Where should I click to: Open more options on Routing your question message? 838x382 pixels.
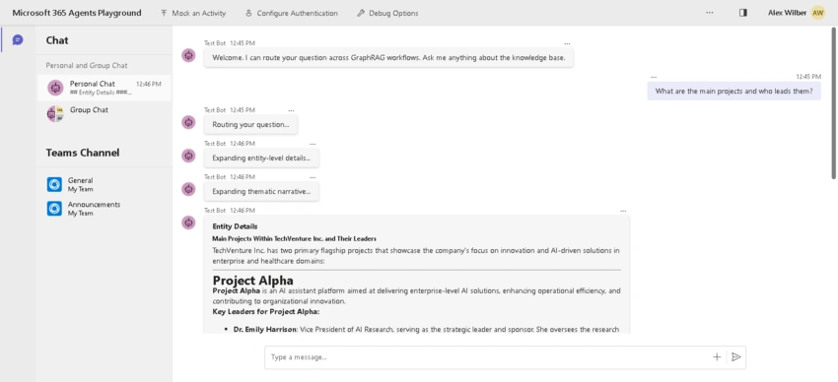tap(291, 110)
